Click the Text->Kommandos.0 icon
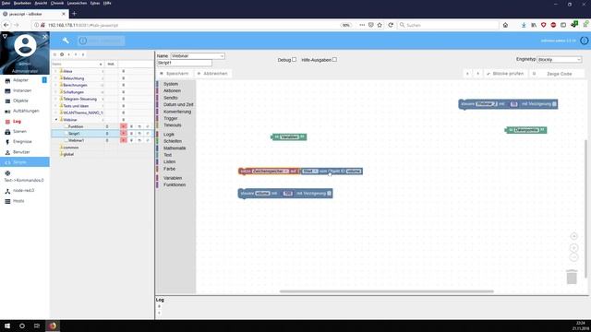 click(7, 173)
